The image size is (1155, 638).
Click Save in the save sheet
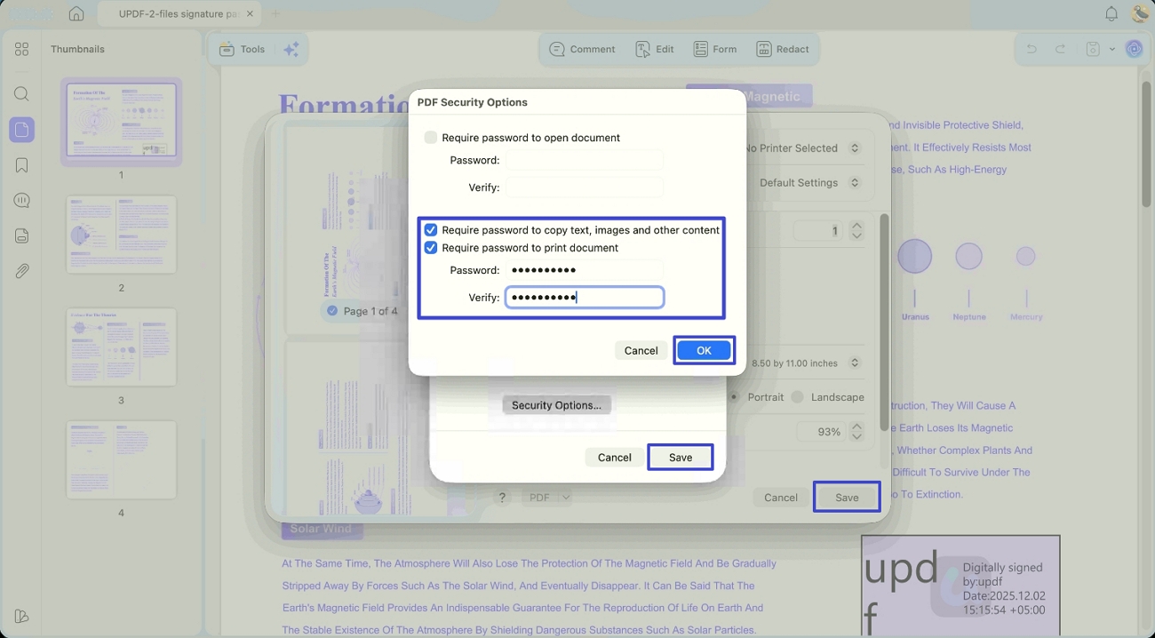pyautogui.click(x=681, y=458)
